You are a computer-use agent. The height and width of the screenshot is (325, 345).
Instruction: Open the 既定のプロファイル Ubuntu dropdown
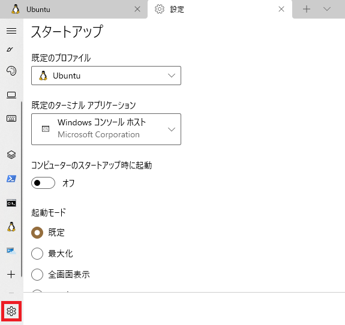[x=106, y=76]
